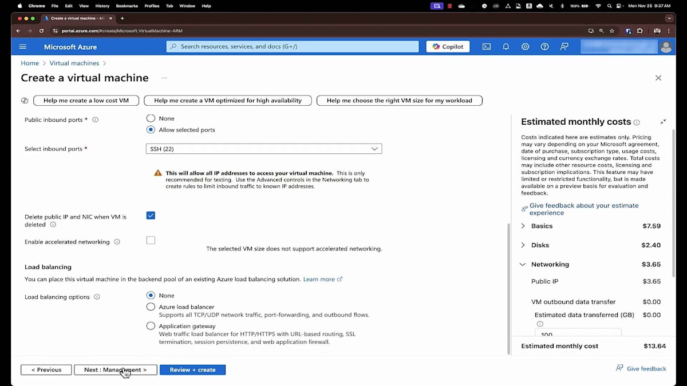687x386 pixels.
Task: Open the Azure notifications bell
Action: click(506, 47)
